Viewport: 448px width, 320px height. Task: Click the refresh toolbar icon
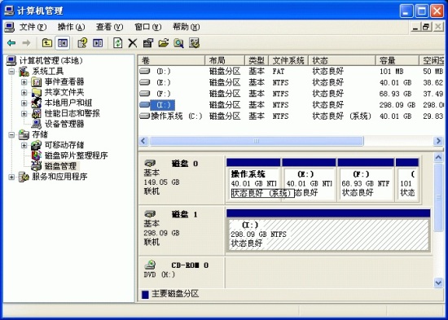(x=118, y=43)
